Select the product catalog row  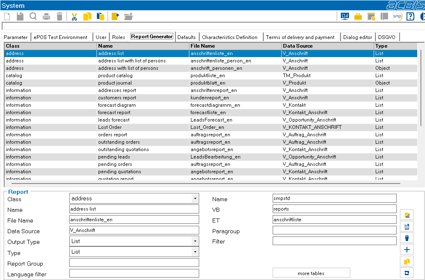click(x=211, y=76)
